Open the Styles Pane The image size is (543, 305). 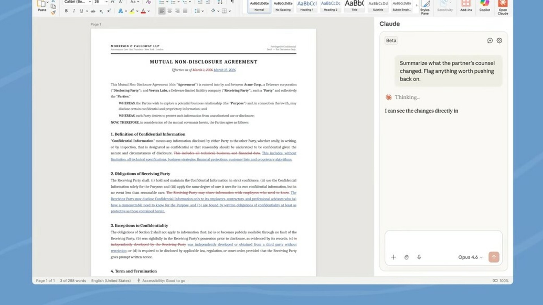pos(425,8)
